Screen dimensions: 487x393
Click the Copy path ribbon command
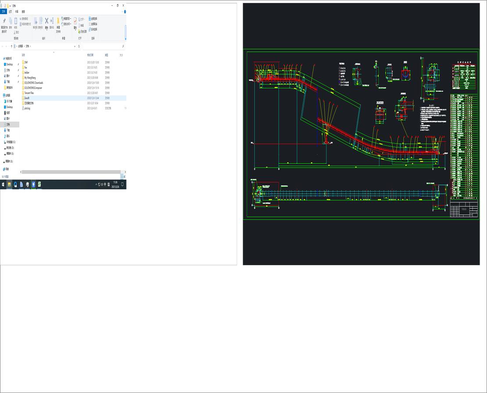pyautogui.click(x=24, y=19)
